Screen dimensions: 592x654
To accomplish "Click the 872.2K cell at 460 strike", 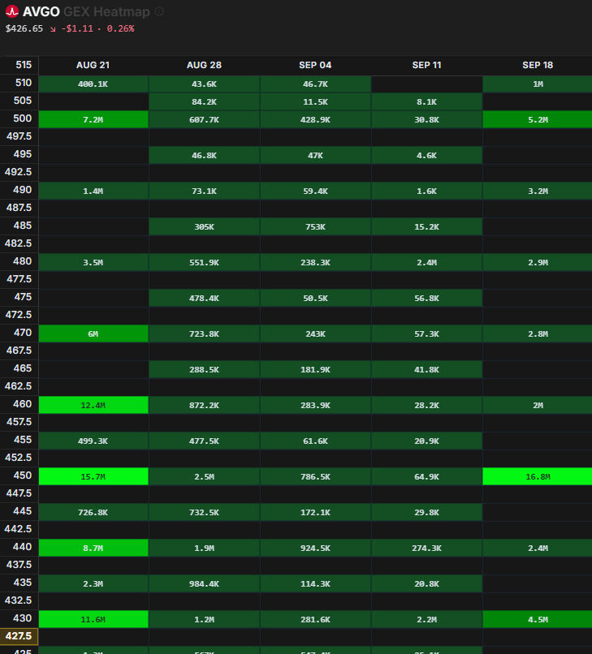I will (x=204, y=405).
